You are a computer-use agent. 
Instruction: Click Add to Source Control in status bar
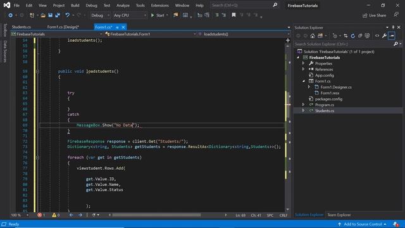(x=362, y=224)
